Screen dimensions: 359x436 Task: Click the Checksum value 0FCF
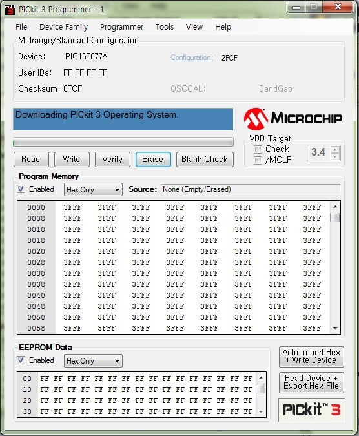point(72,88)
